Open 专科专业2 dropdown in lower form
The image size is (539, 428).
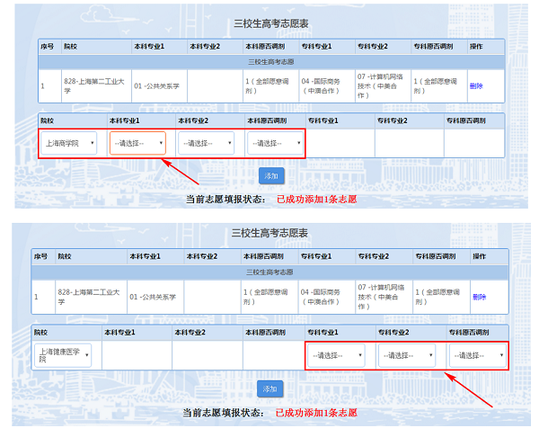pos(407,355)
